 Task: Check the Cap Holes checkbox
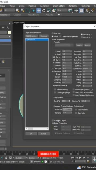click(x=76, y=113)
